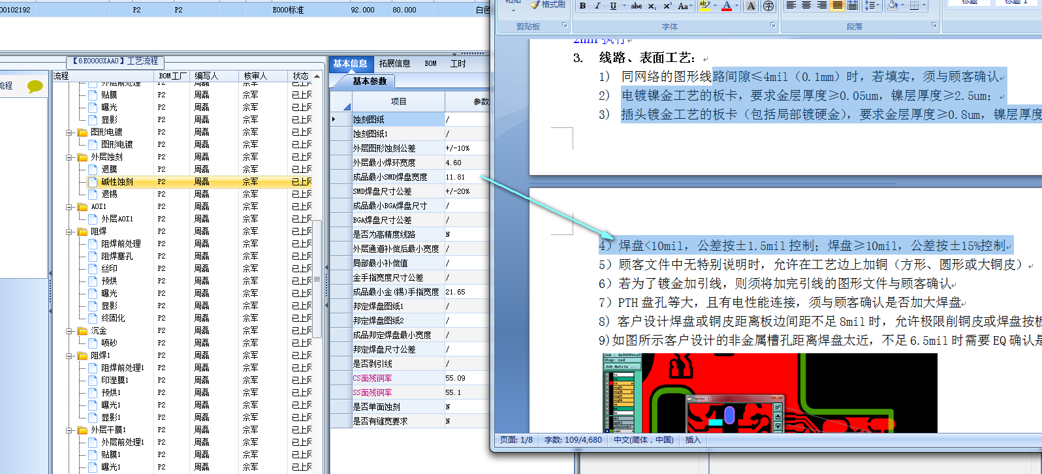
Task: Click the 项目 column header in parameters grid
Action: pyautogui.click(x=398, y=101)
